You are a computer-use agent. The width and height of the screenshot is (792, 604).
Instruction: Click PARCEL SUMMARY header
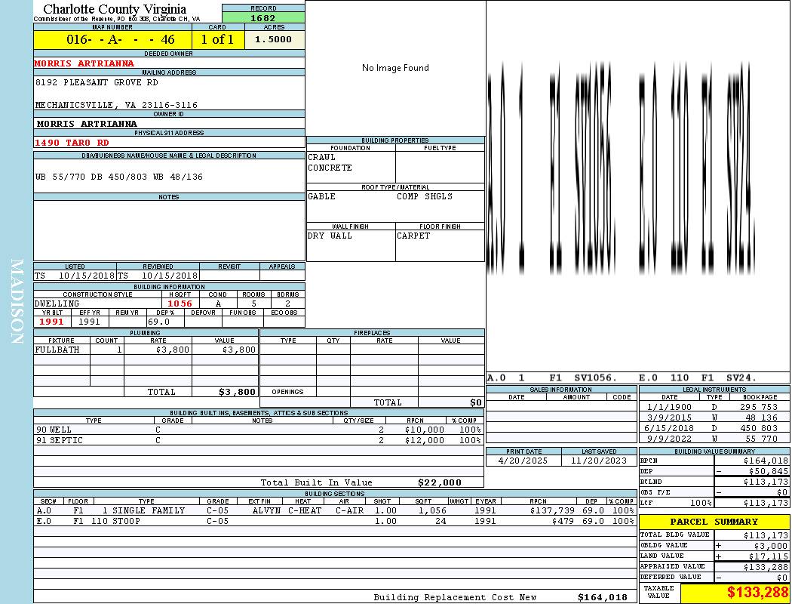[x=714, y=522]
